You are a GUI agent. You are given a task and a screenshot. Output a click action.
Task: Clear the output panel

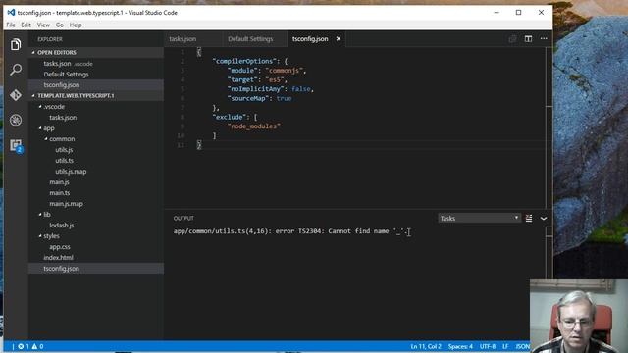click(x=529, y=218)
